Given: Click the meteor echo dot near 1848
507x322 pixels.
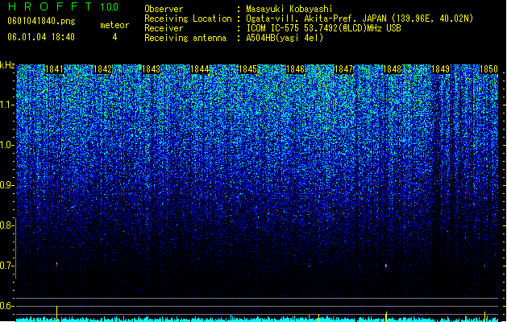Looking at the screenshot, I should coord(386,266).
